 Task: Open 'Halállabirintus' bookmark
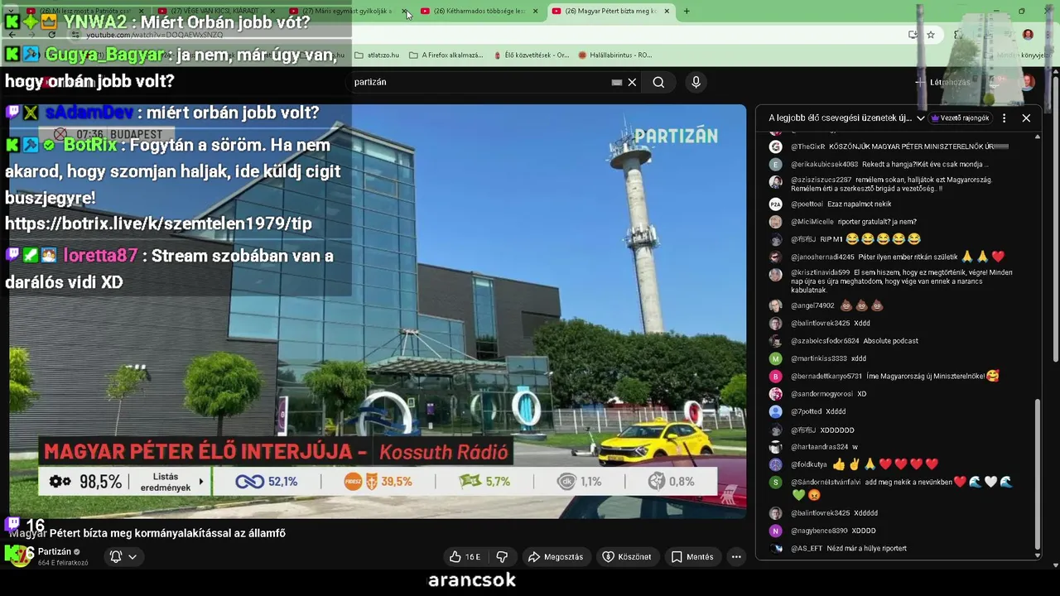tap(615, 55)
